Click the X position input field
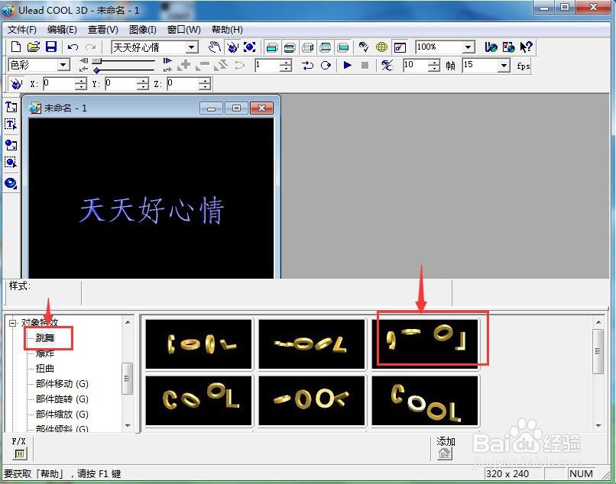616x484 pixels. [59, 83]
